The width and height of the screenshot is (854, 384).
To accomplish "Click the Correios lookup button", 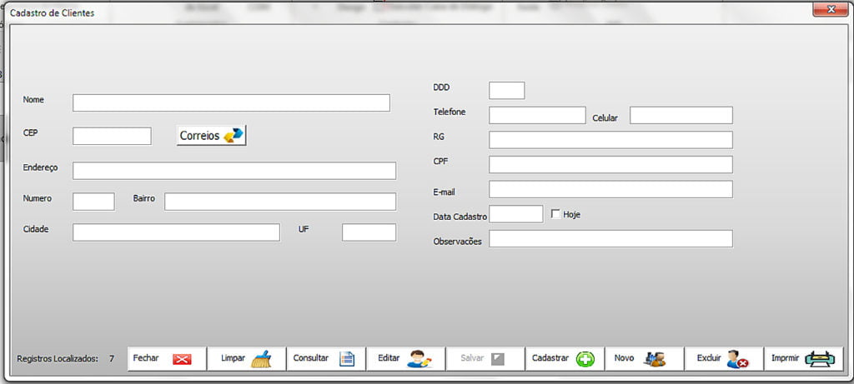I will click(x=211, y=136).
